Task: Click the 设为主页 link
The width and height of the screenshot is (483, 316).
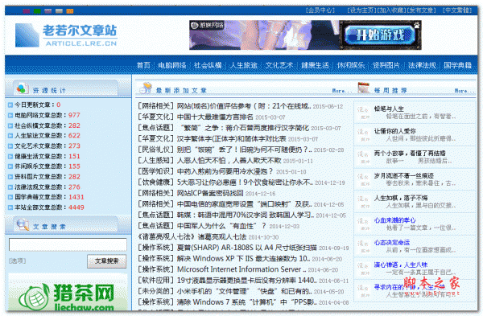Action: click(x=362, y=10)
